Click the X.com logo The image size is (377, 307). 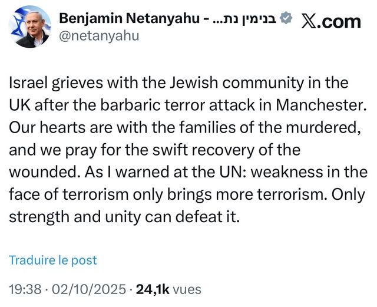(330, 22)
